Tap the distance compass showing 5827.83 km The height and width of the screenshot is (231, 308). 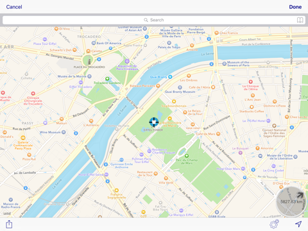tap(291, 201)
